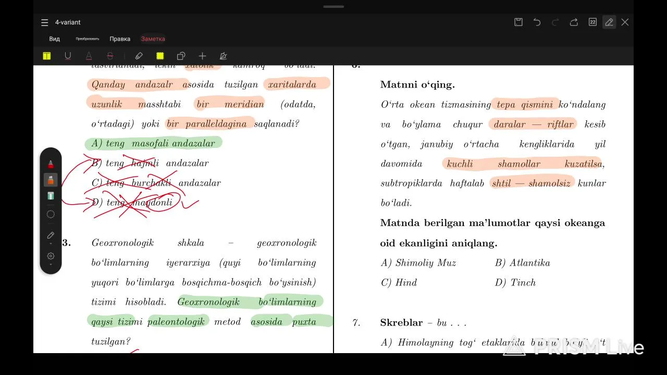
Task: Open the Правка tab
Action: pos(120,39)
